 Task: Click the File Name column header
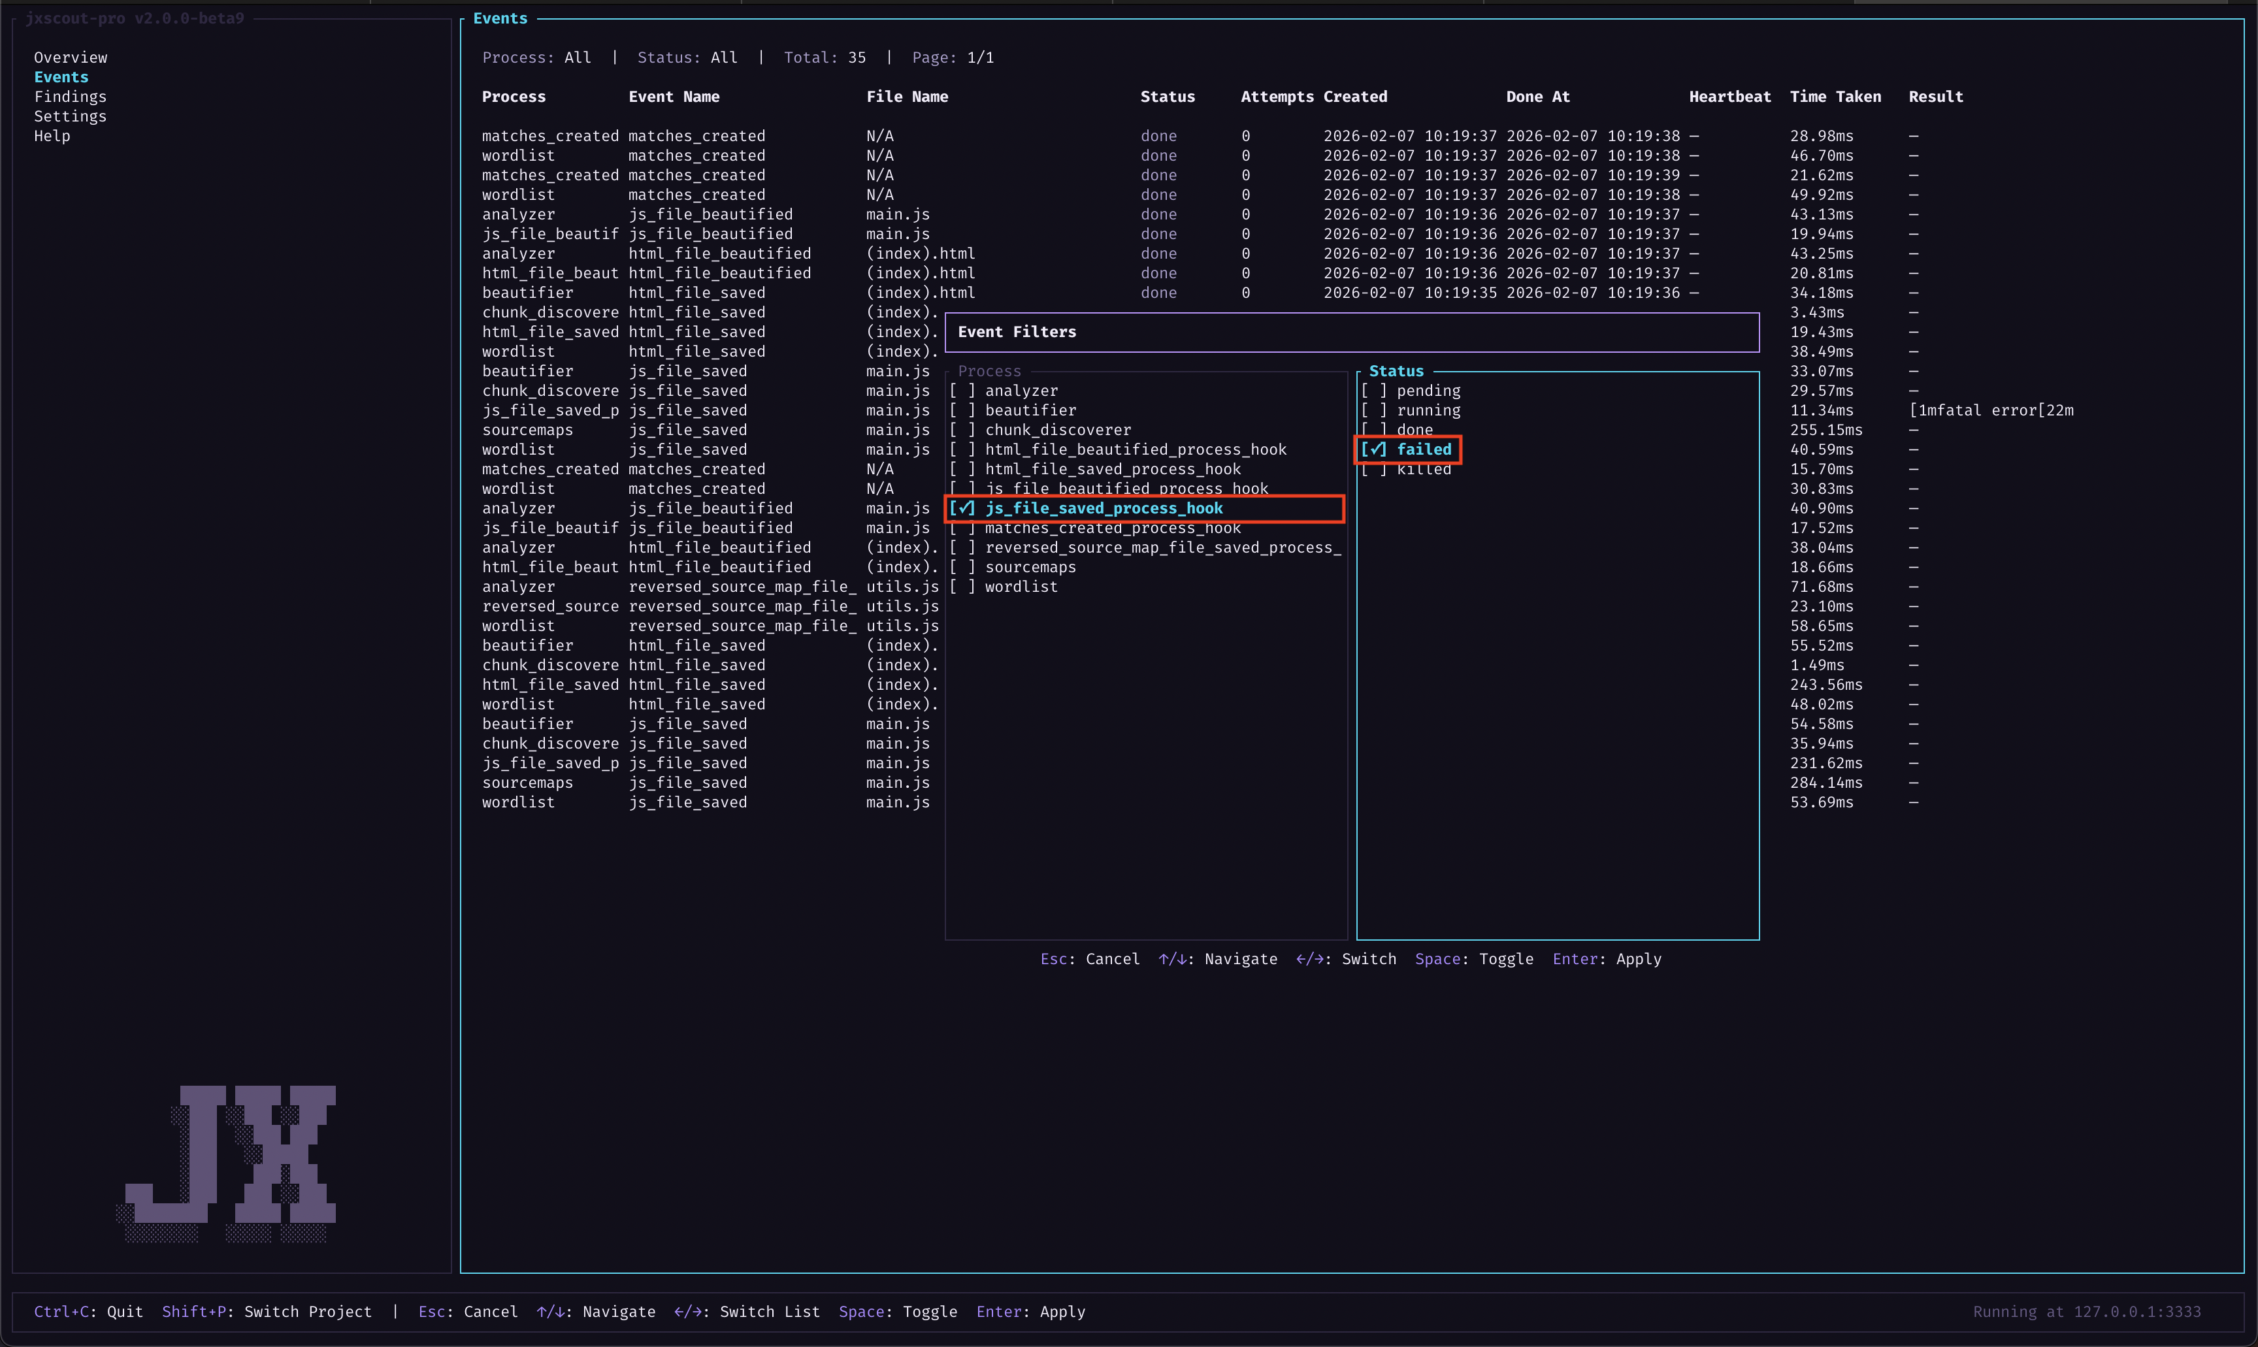[x=907, y=96]
